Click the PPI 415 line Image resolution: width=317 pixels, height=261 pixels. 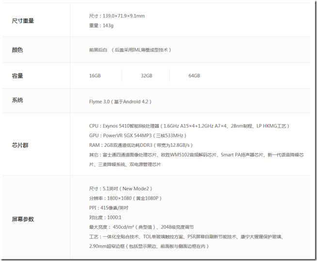(x=109, y=208)
